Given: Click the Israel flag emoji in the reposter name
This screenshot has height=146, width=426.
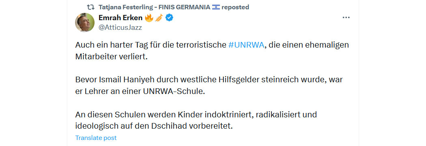Looking at the screenshot, I should point(216,7).
